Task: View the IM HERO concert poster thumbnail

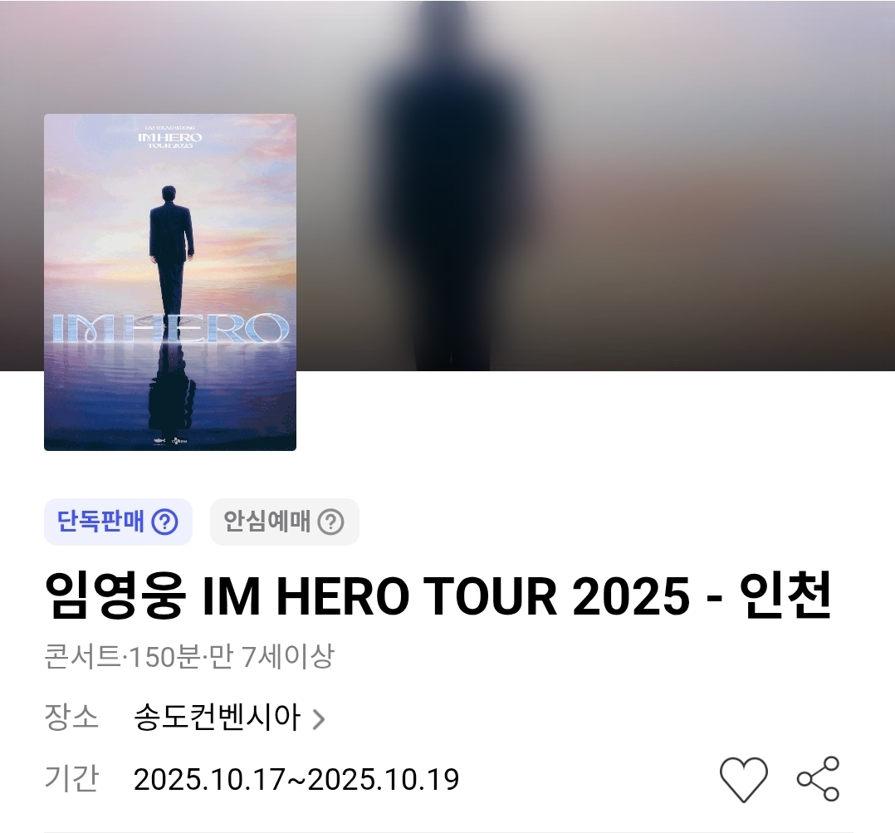Action: (170, 282)
